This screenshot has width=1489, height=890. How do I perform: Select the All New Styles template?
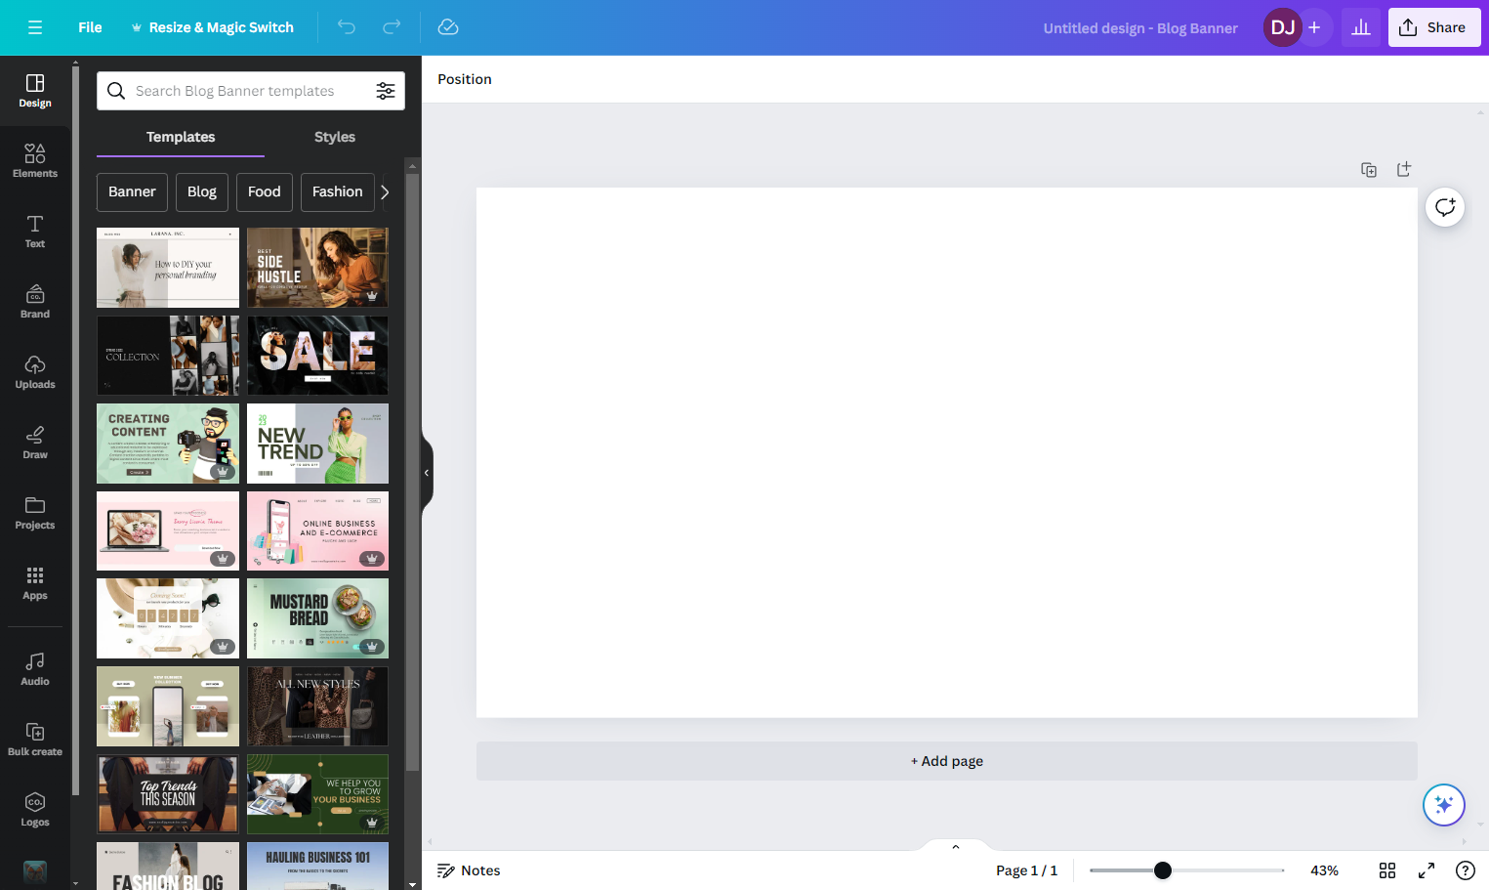[317, 706]
